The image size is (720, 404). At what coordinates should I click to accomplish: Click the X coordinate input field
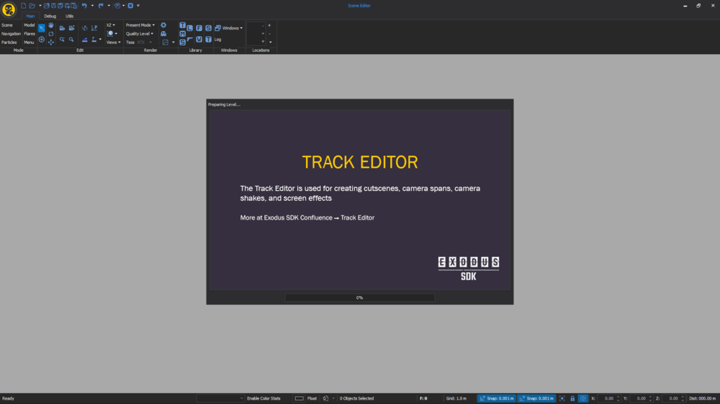click(608, 398)
